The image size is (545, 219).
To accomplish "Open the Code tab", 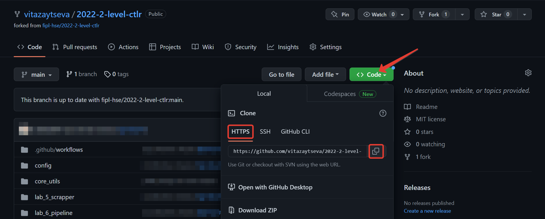I will pyautogui.click(x=30, y=47).
